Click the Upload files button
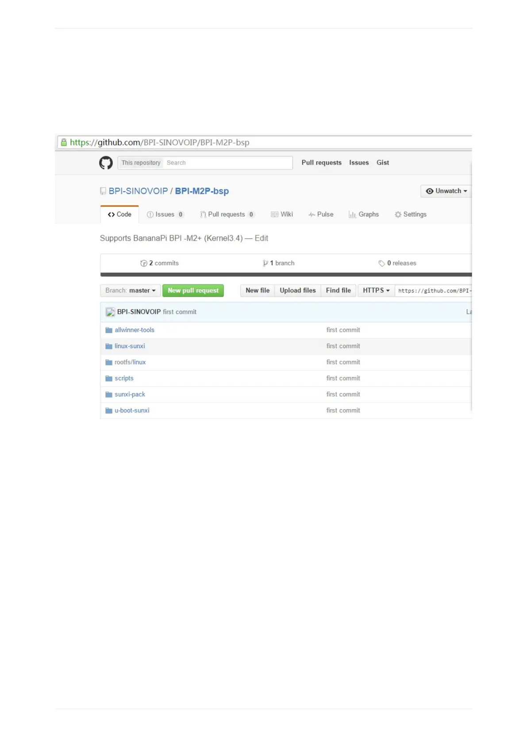527x745 pixels. coord(298,291)
